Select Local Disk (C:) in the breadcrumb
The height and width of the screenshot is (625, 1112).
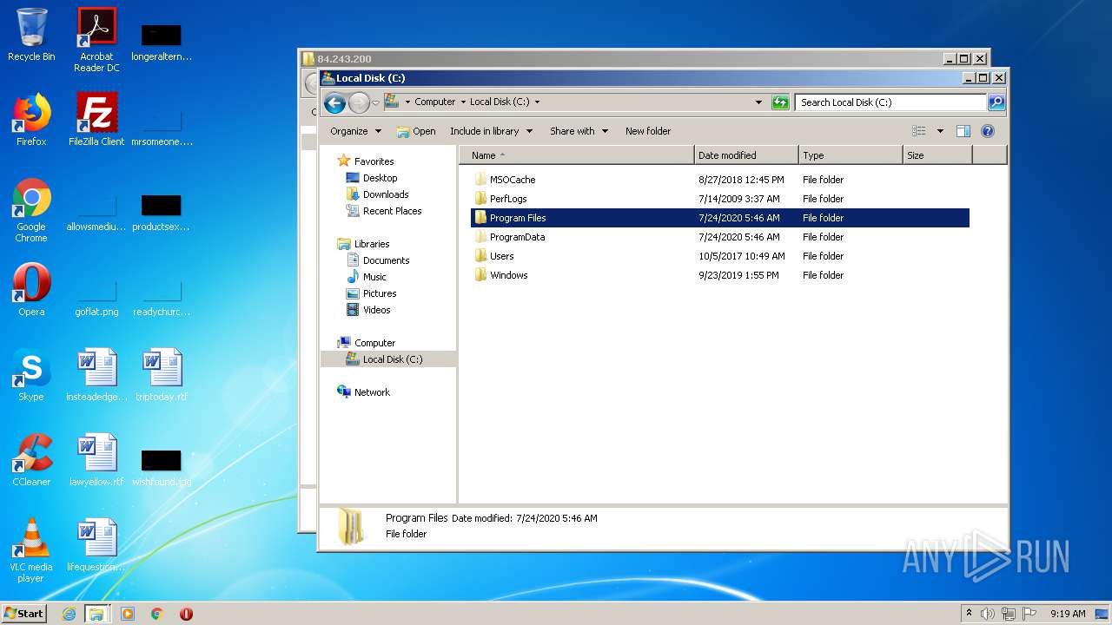[500, 102]
